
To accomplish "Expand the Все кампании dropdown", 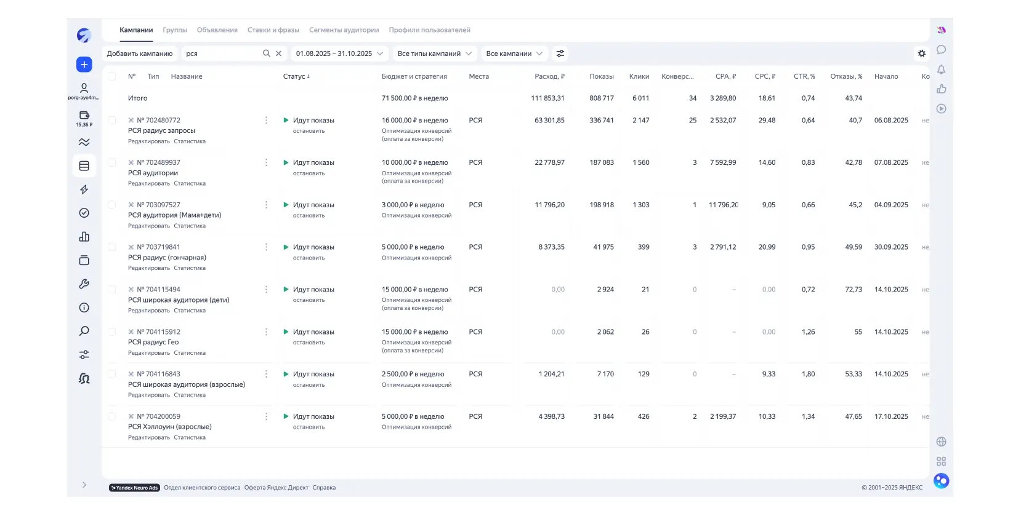I will [514, 54].
